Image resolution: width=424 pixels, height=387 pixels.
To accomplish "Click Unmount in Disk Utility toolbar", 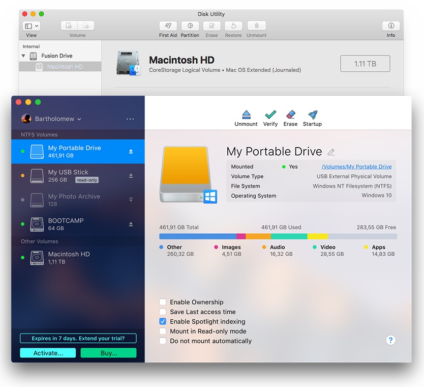I will click(x=257, y=26).
